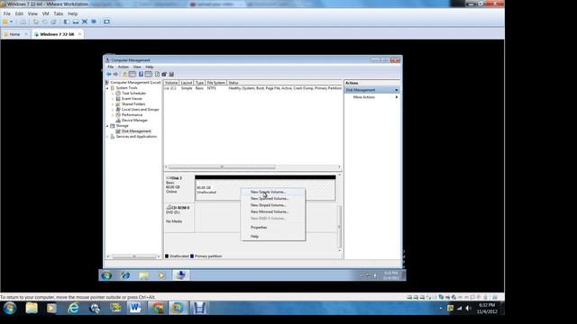Expand the Event Viewer node

(113, 99)
